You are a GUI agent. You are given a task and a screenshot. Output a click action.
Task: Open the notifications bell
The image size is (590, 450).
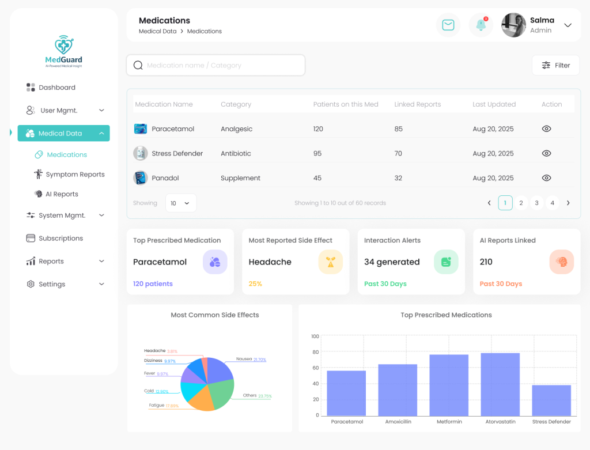point(481,25)
